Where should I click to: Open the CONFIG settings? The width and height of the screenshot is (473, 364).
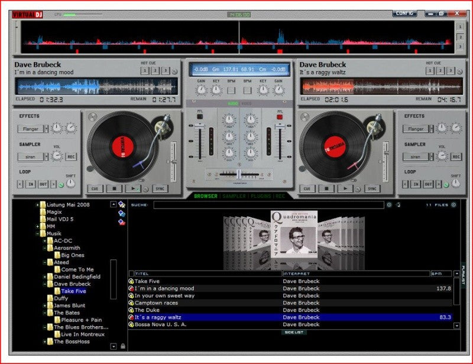pyautogui.click(x=404, y=13)
